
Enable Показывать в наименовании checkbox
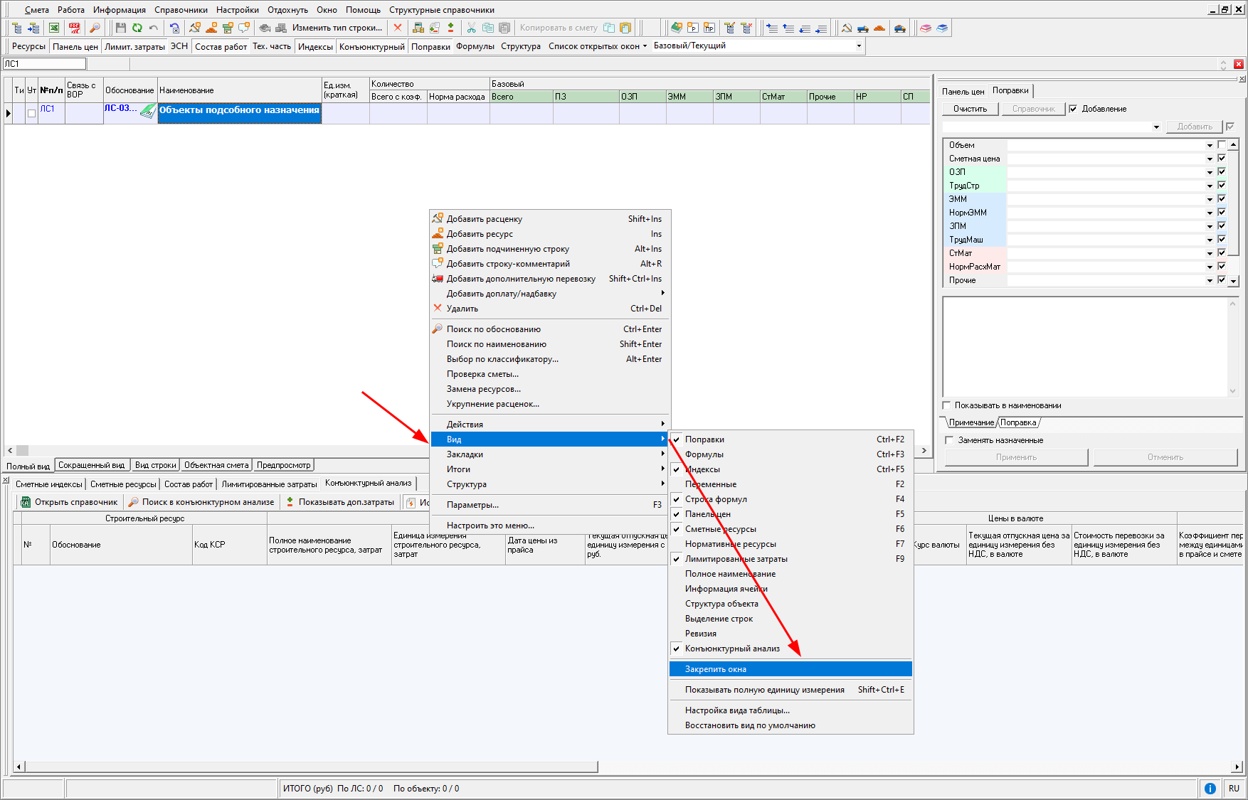coord(947,405)
